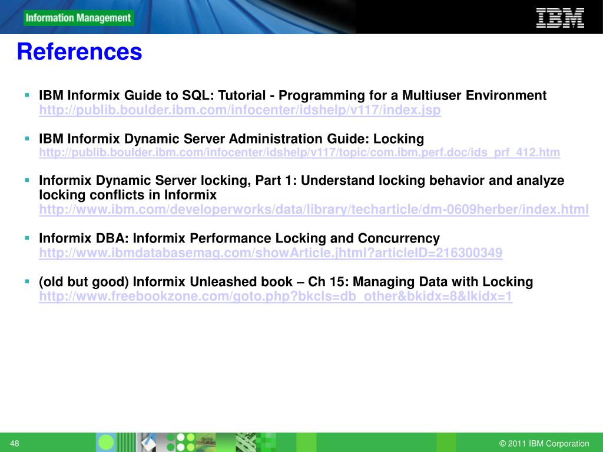The image size is (603, 452).
Task: Select 'Informix DBA: Informix Performance Locking and Concurrency'
Action: point(239,238)
